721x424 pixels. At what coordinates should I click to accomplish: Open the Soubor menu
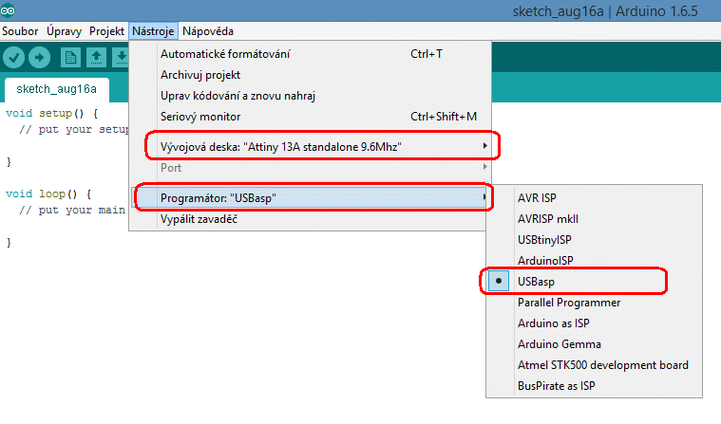[x=20, y=31]
